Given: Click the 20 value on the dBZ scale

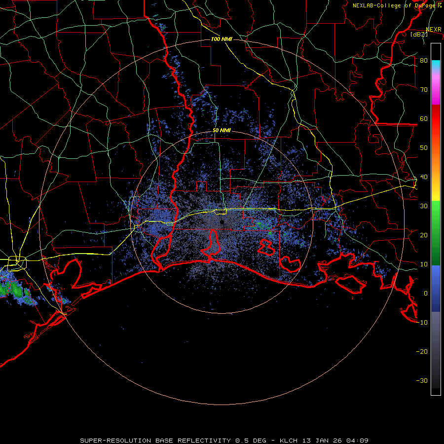Looking at the screenshot, I should [424, 235].
